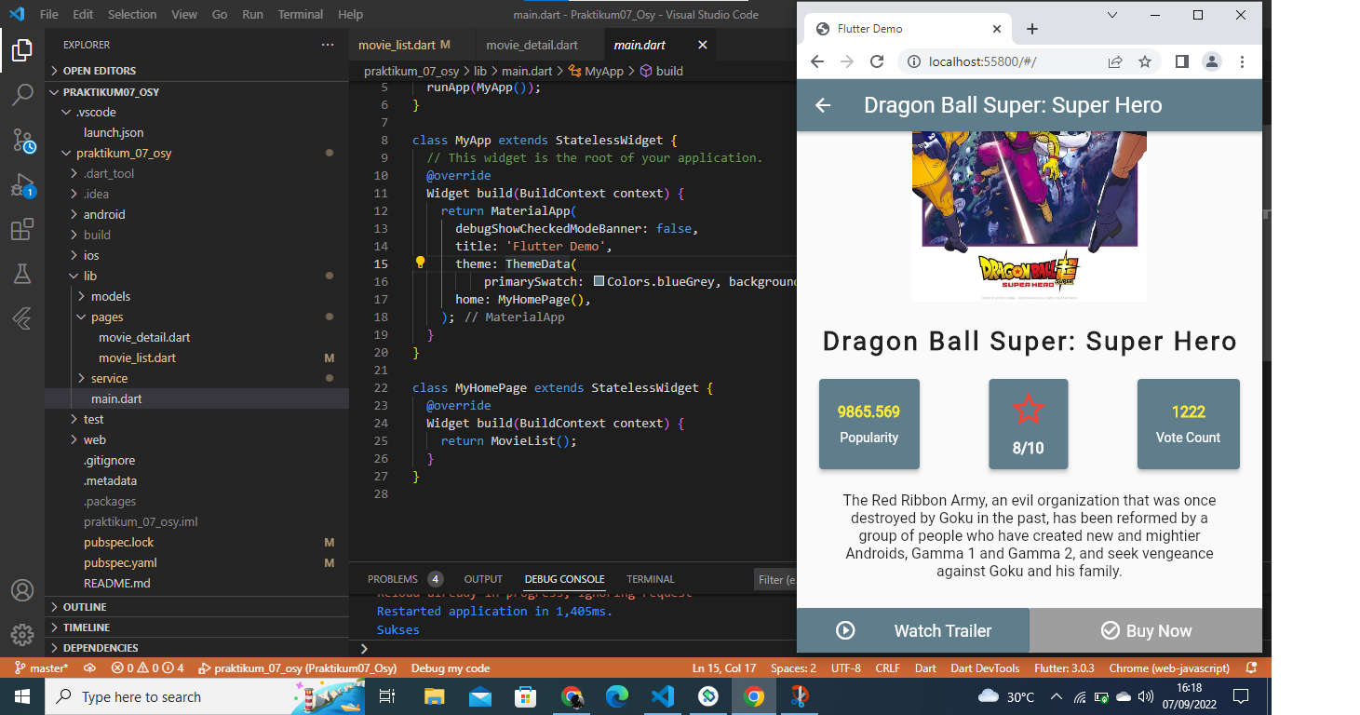Click the back arrow in Flutter app bar
The image size is (1360, 715).
823,105
